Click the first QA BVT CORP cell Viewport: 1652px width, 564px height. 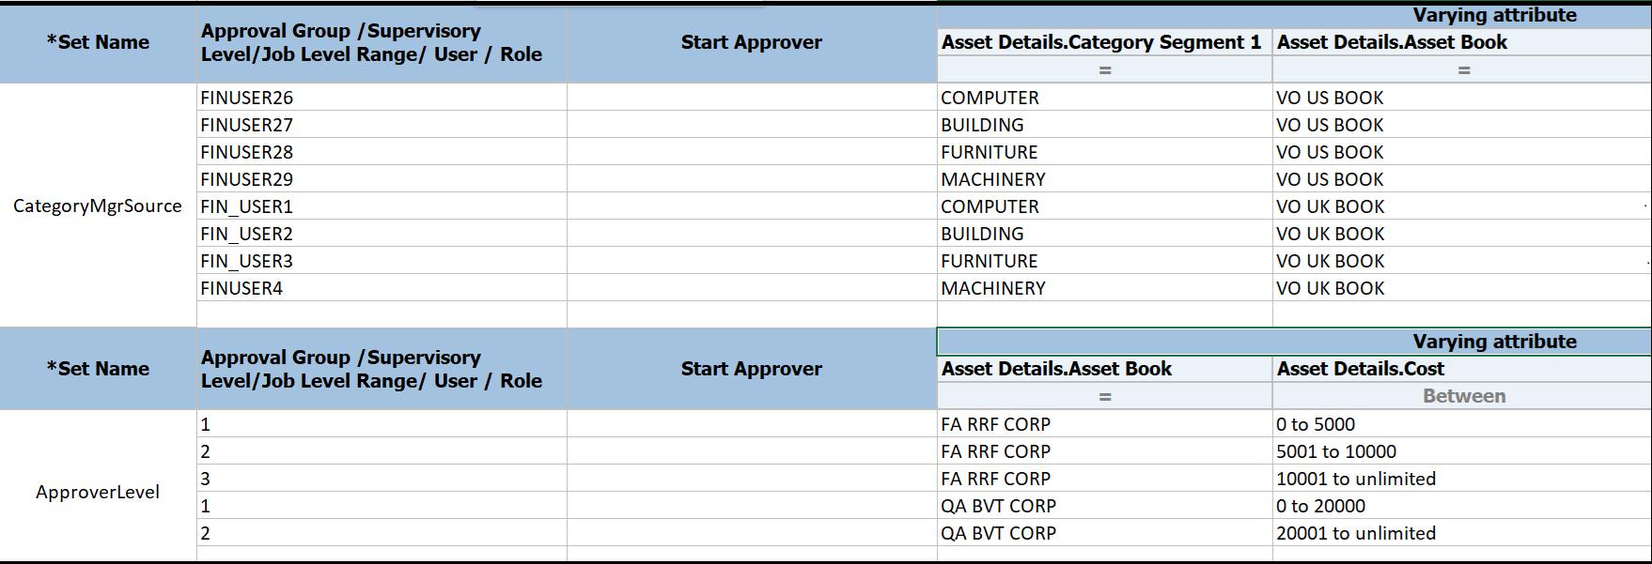(x=1104, y=506)
